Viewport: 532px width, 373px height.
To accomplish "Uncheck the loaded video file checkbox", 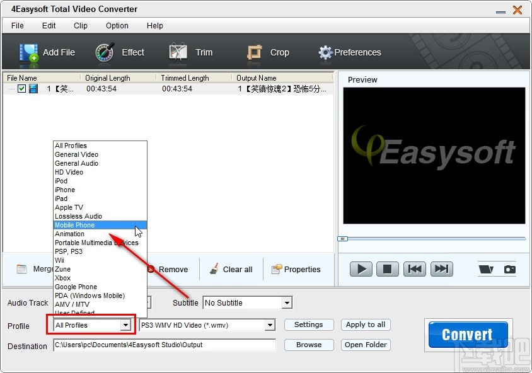I will click(22, 88).
